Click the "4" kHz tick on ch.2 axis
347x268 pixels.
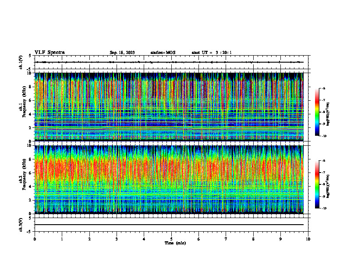31,187
